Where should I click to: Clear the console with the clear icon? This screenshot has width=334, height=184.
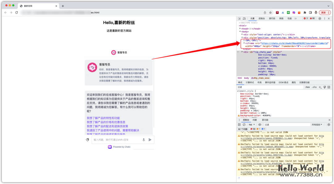244,125
